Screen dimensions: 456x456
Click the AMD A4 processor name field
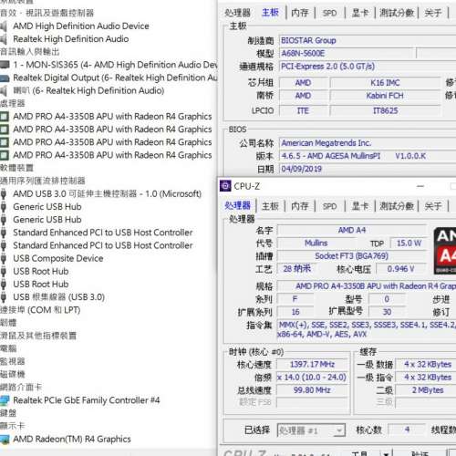[352, 230]
